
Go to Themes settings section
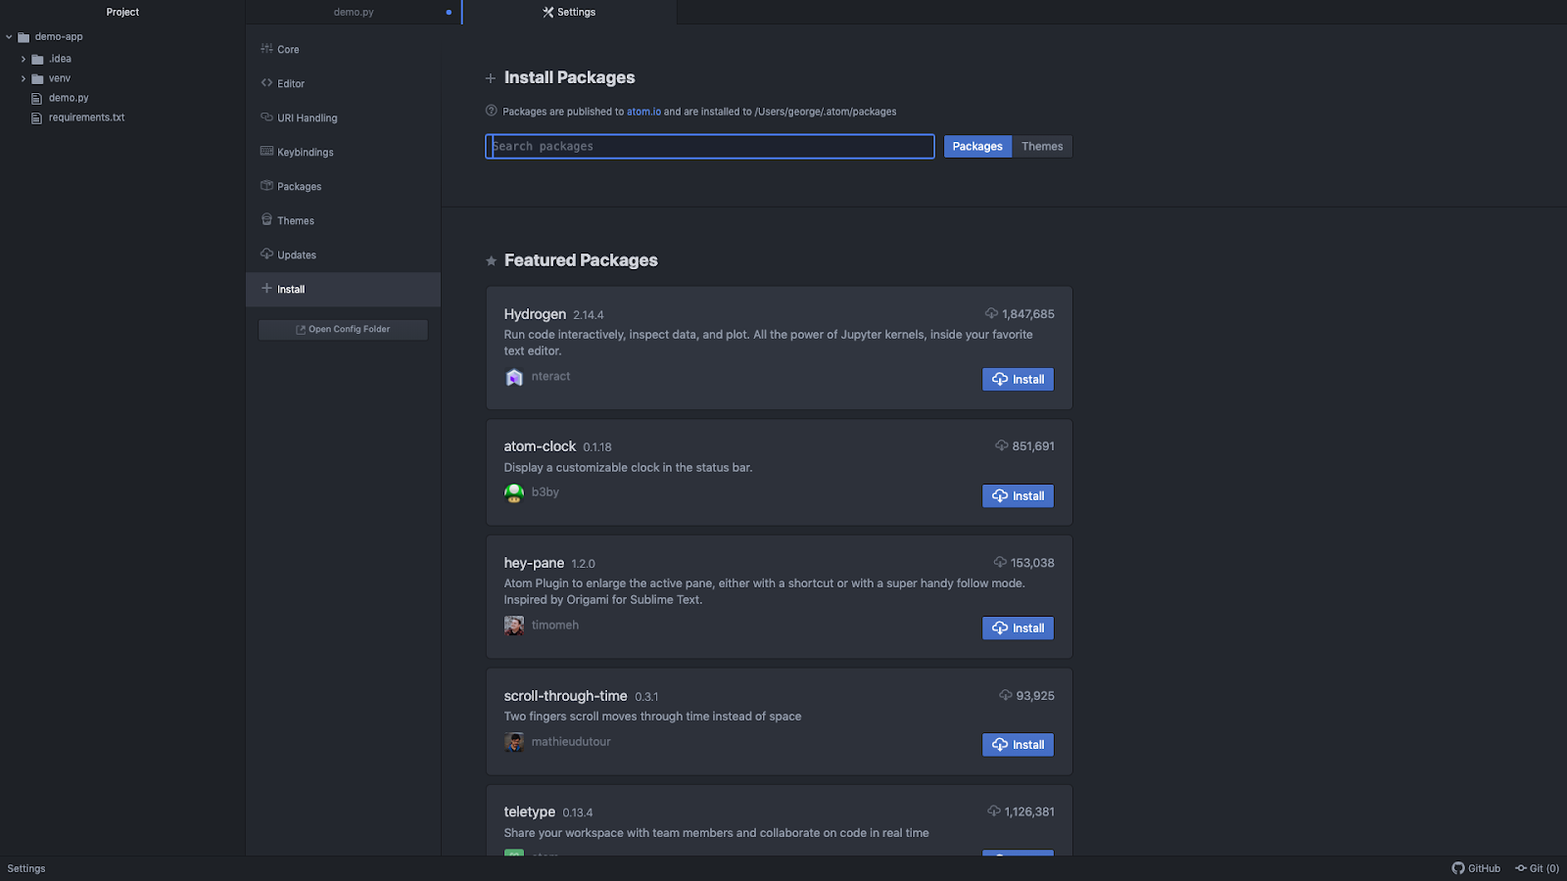click(x=343, y=220)
